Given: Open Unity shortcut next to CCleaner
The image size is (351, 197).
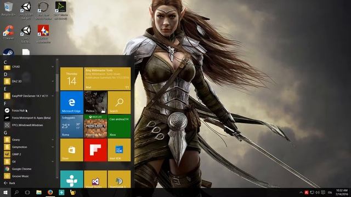Looking at the screenshot, I should coord(26,34).
